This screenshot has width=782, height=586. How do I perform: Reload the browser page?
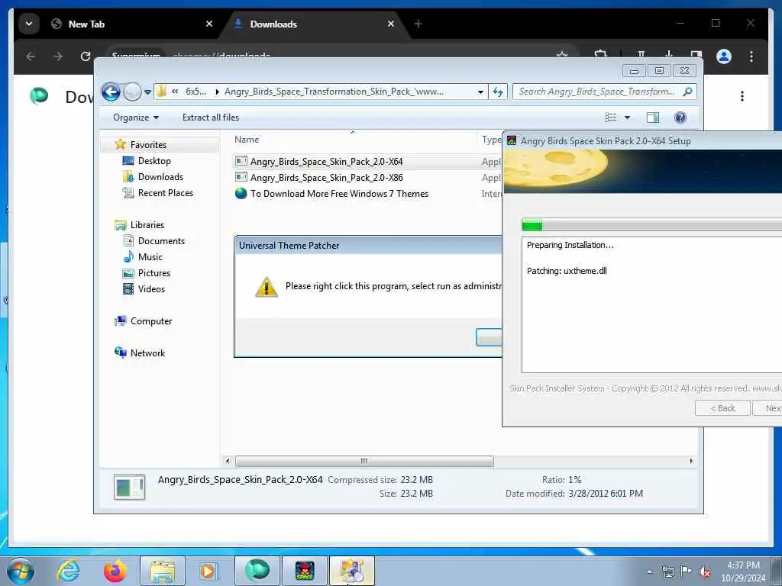tap(86, 56)
